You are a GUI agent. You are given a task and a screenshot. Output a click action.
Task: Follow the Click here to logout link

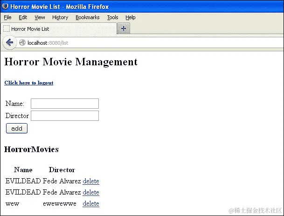(x=29, y=83)
